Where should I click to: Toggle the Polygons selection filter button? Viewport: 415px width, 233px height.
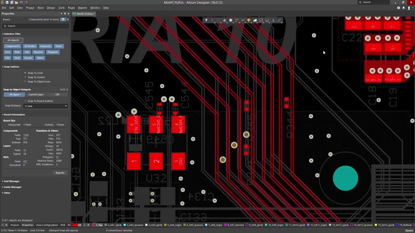[53, 52]
